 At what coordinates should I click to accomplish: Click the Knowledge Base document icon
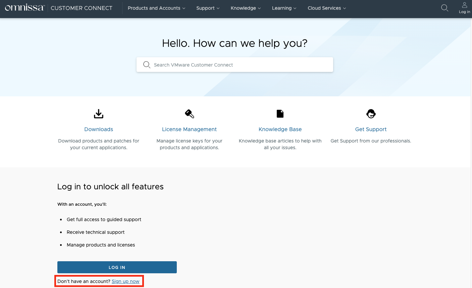(280, 114)
